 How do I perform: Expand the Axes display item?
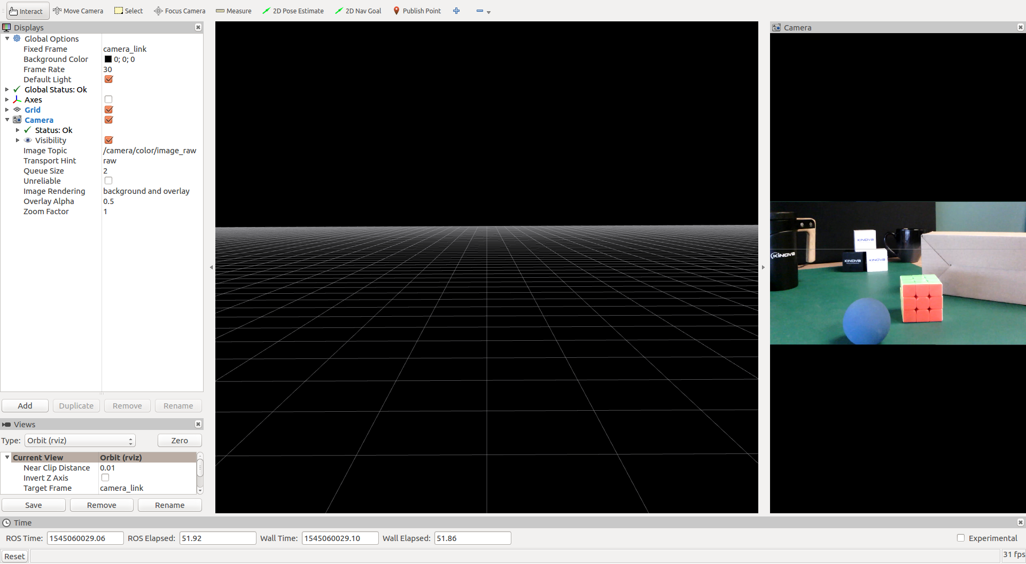[7, 99]
